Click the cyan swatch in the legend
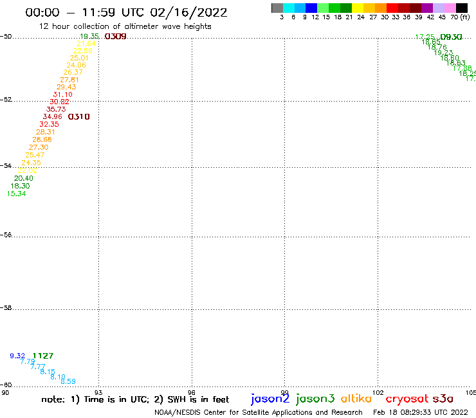The width and height of the screenshot is (476, 418). pos(289,8)
